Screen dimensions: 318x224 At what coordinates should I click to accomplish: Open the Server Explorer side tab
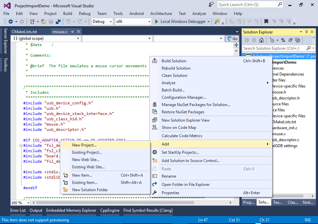pos(5,41)
